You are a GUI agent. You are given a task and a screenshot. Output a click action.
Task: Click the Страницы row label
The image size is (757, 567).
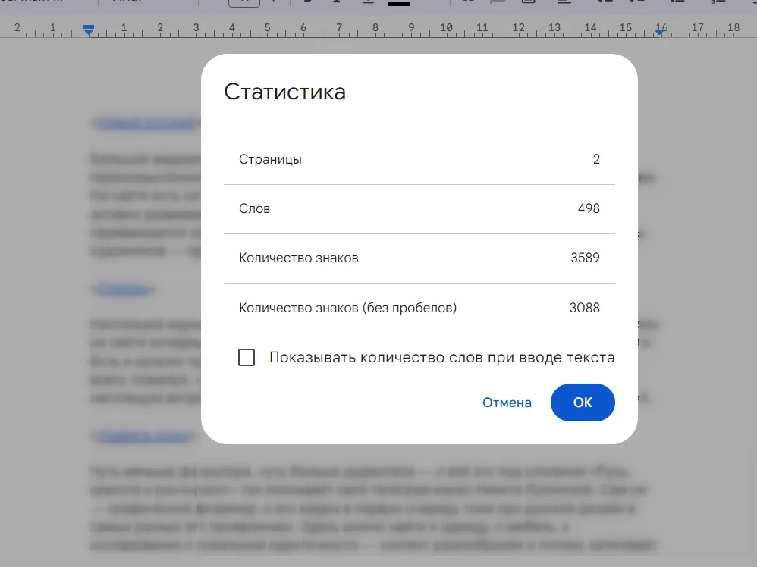click(x=270, y=159)
